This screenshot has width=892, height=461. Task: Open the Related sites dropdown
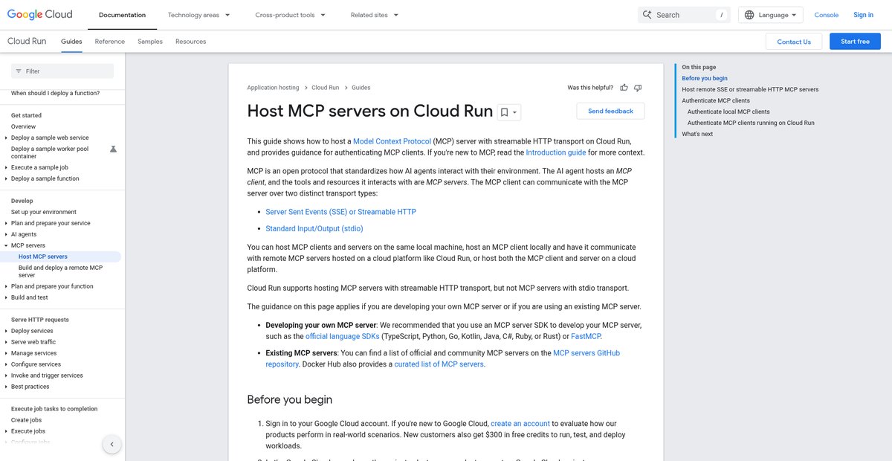click(x=375, y=15)
